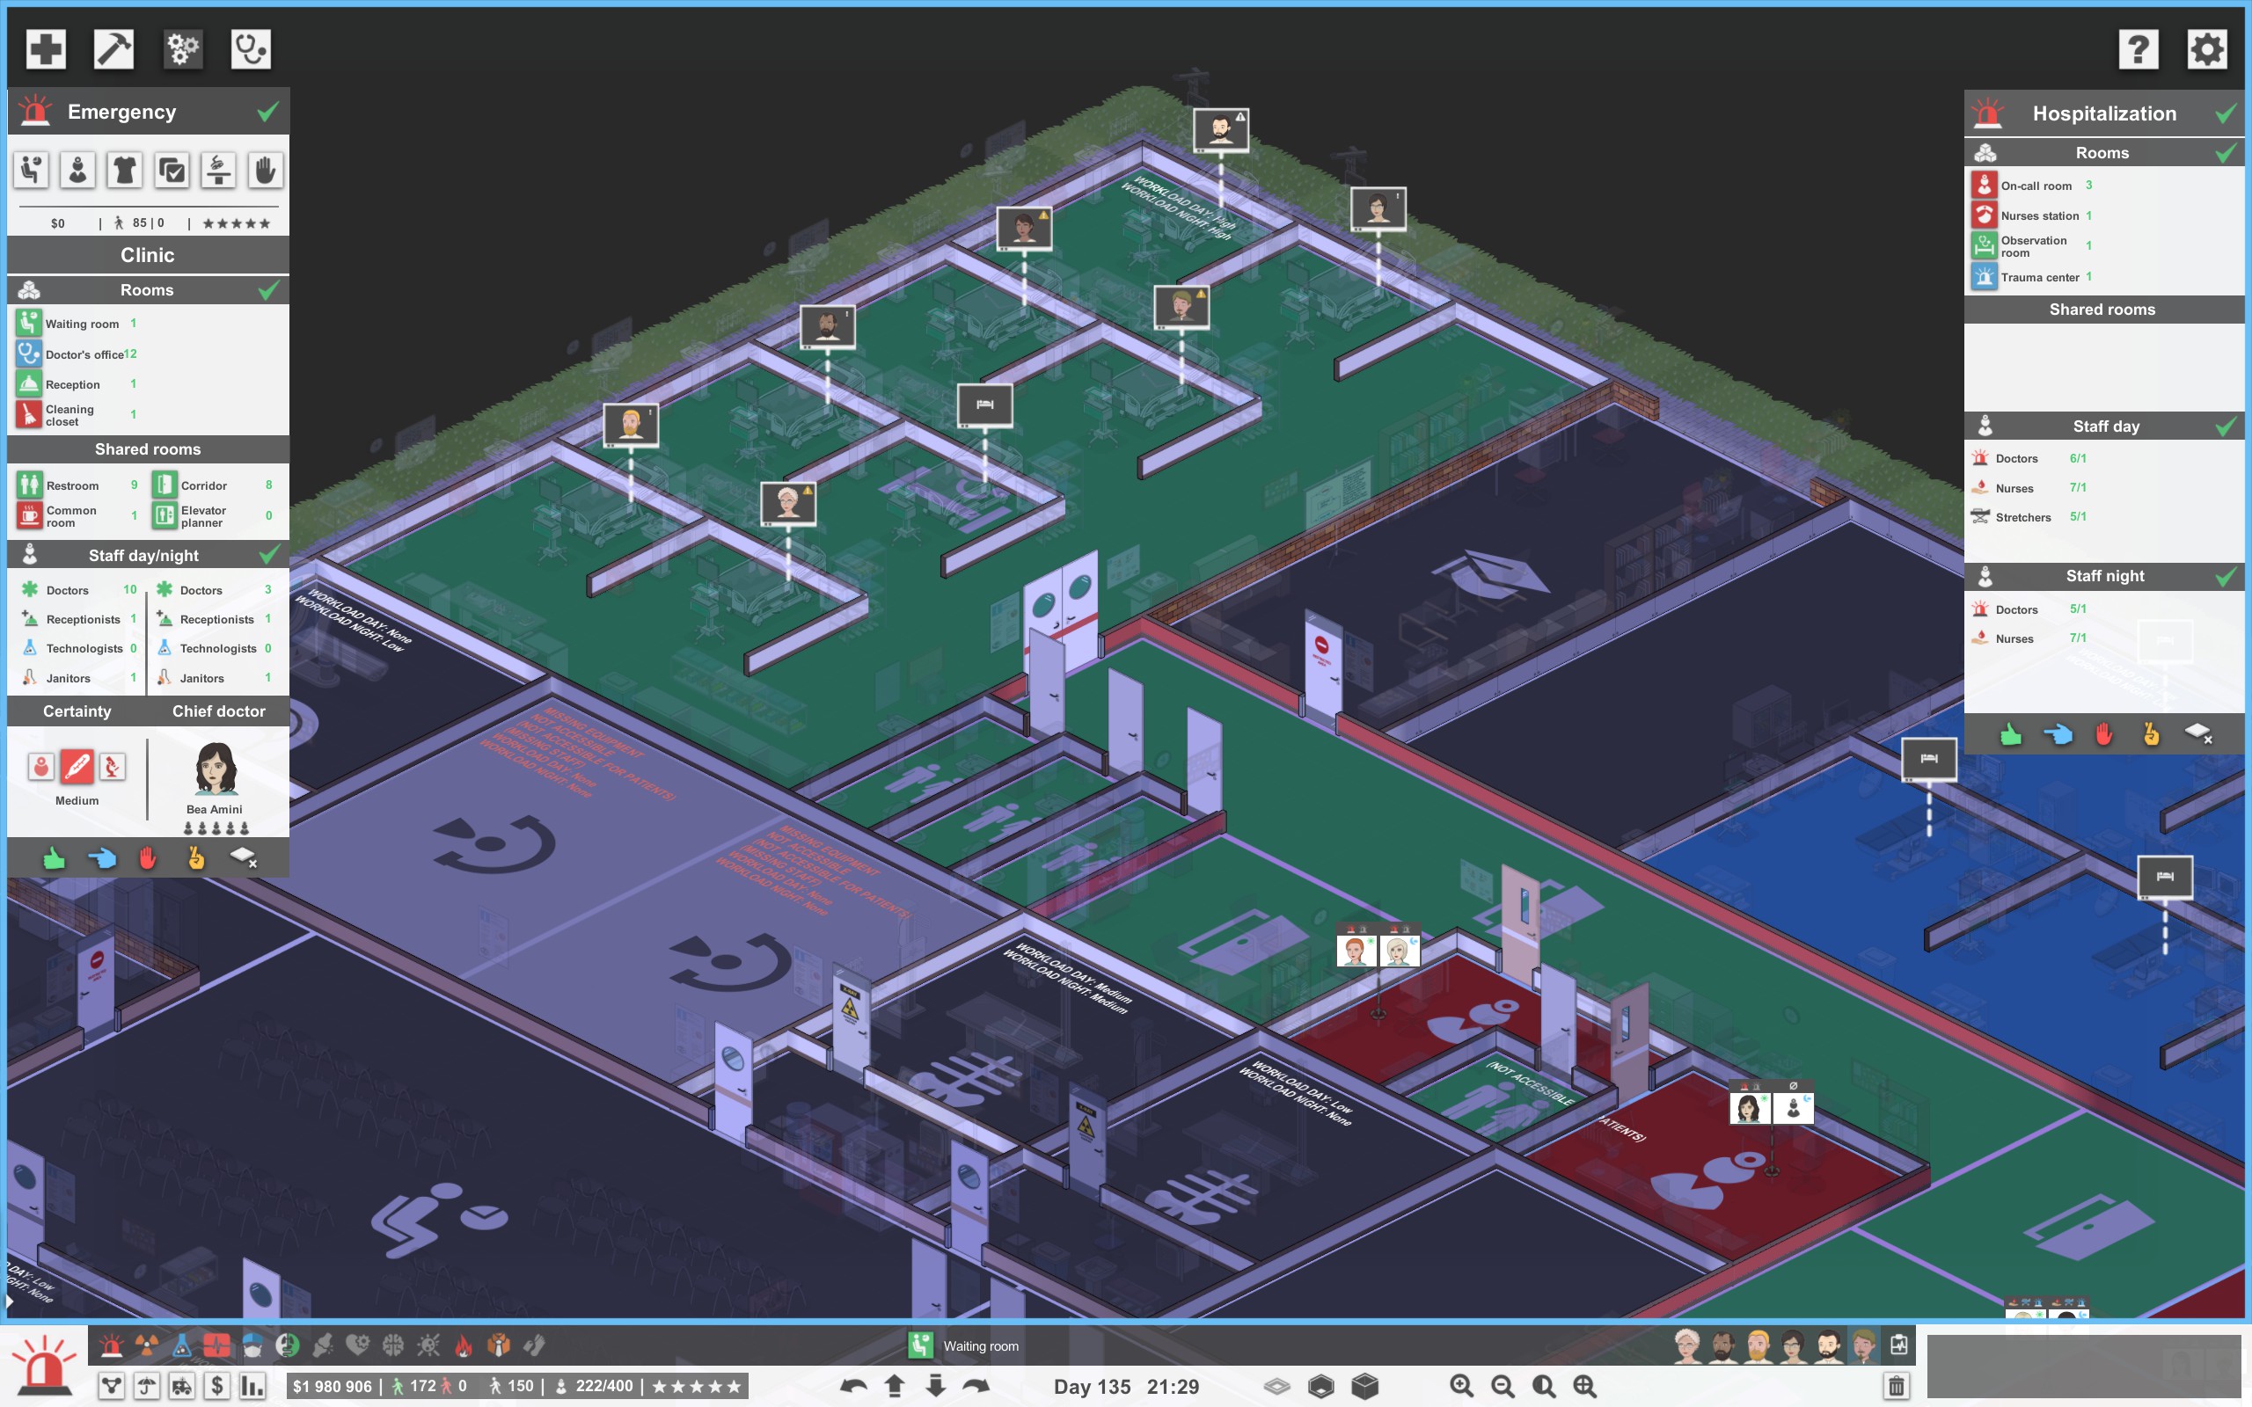Open the insurance umbrella icon
This screenshot has width=2252, height=1407.
coord(146,1386)
